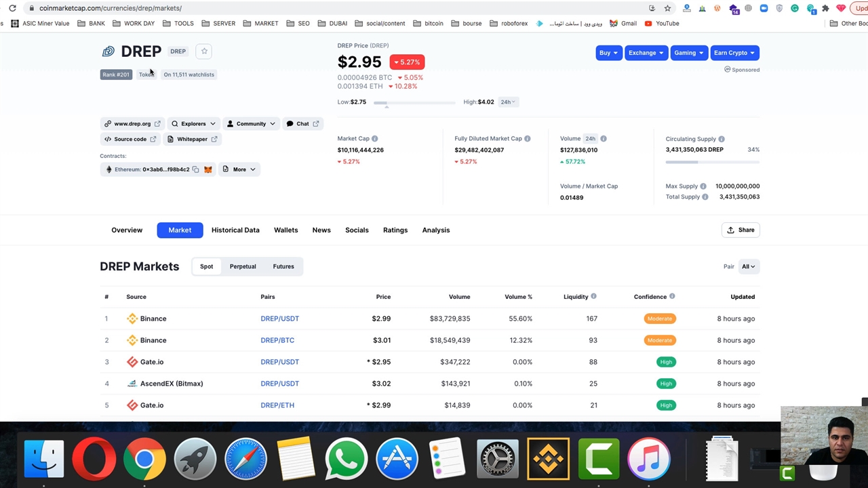
Task: Select the Spot markets toggle
Action: pyautogui.click(x=206, y=266)
